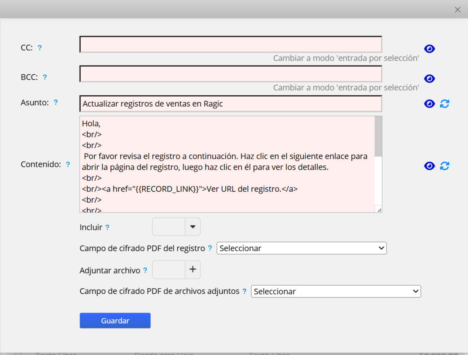Click the preview eye icon beside CC field

click(x=429, y=49)
